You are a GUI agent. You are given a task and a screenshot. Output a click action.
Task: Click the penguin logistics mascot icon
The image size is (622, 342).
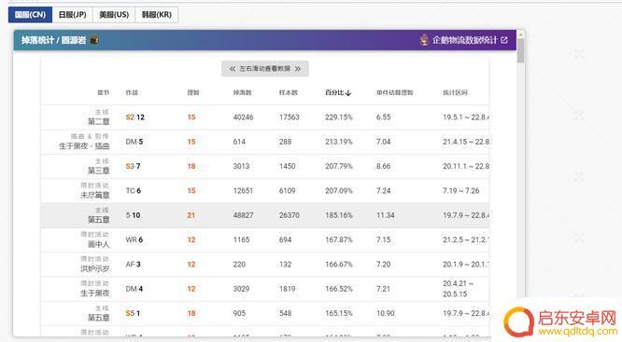click(424, 40)
